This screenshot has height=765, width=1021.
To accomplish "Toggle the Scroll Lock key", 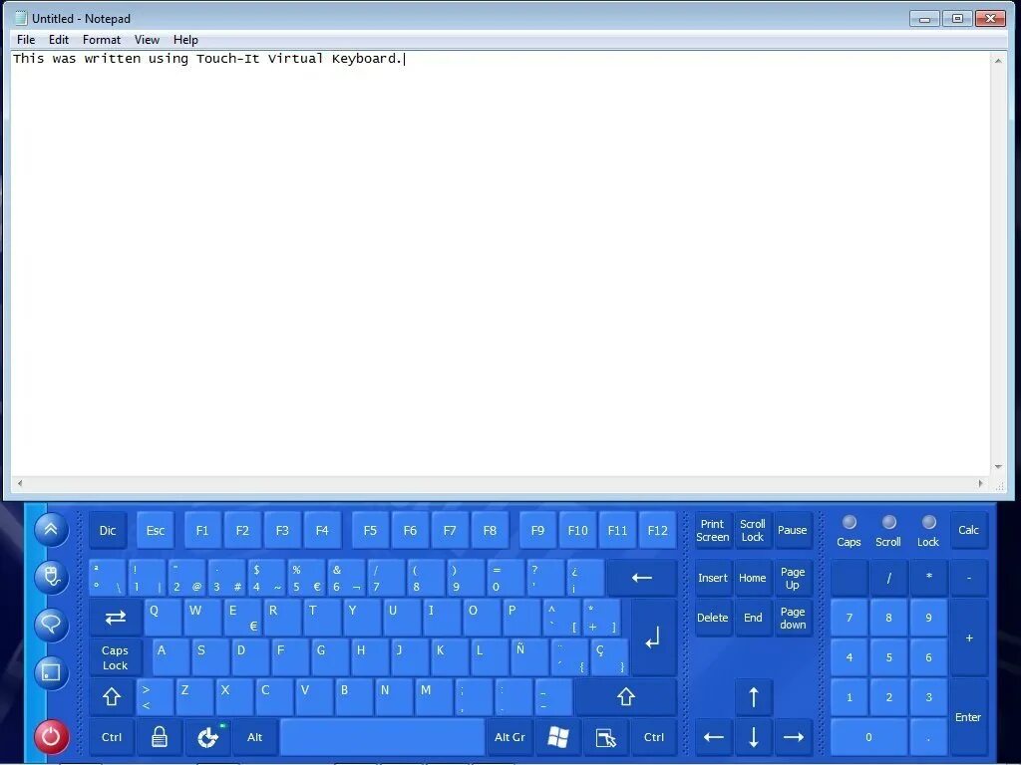I will click(752, 530).
